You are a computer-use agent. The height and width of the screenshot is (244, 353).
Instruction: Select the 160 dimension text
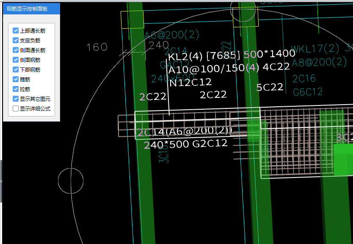pos(97,47)
